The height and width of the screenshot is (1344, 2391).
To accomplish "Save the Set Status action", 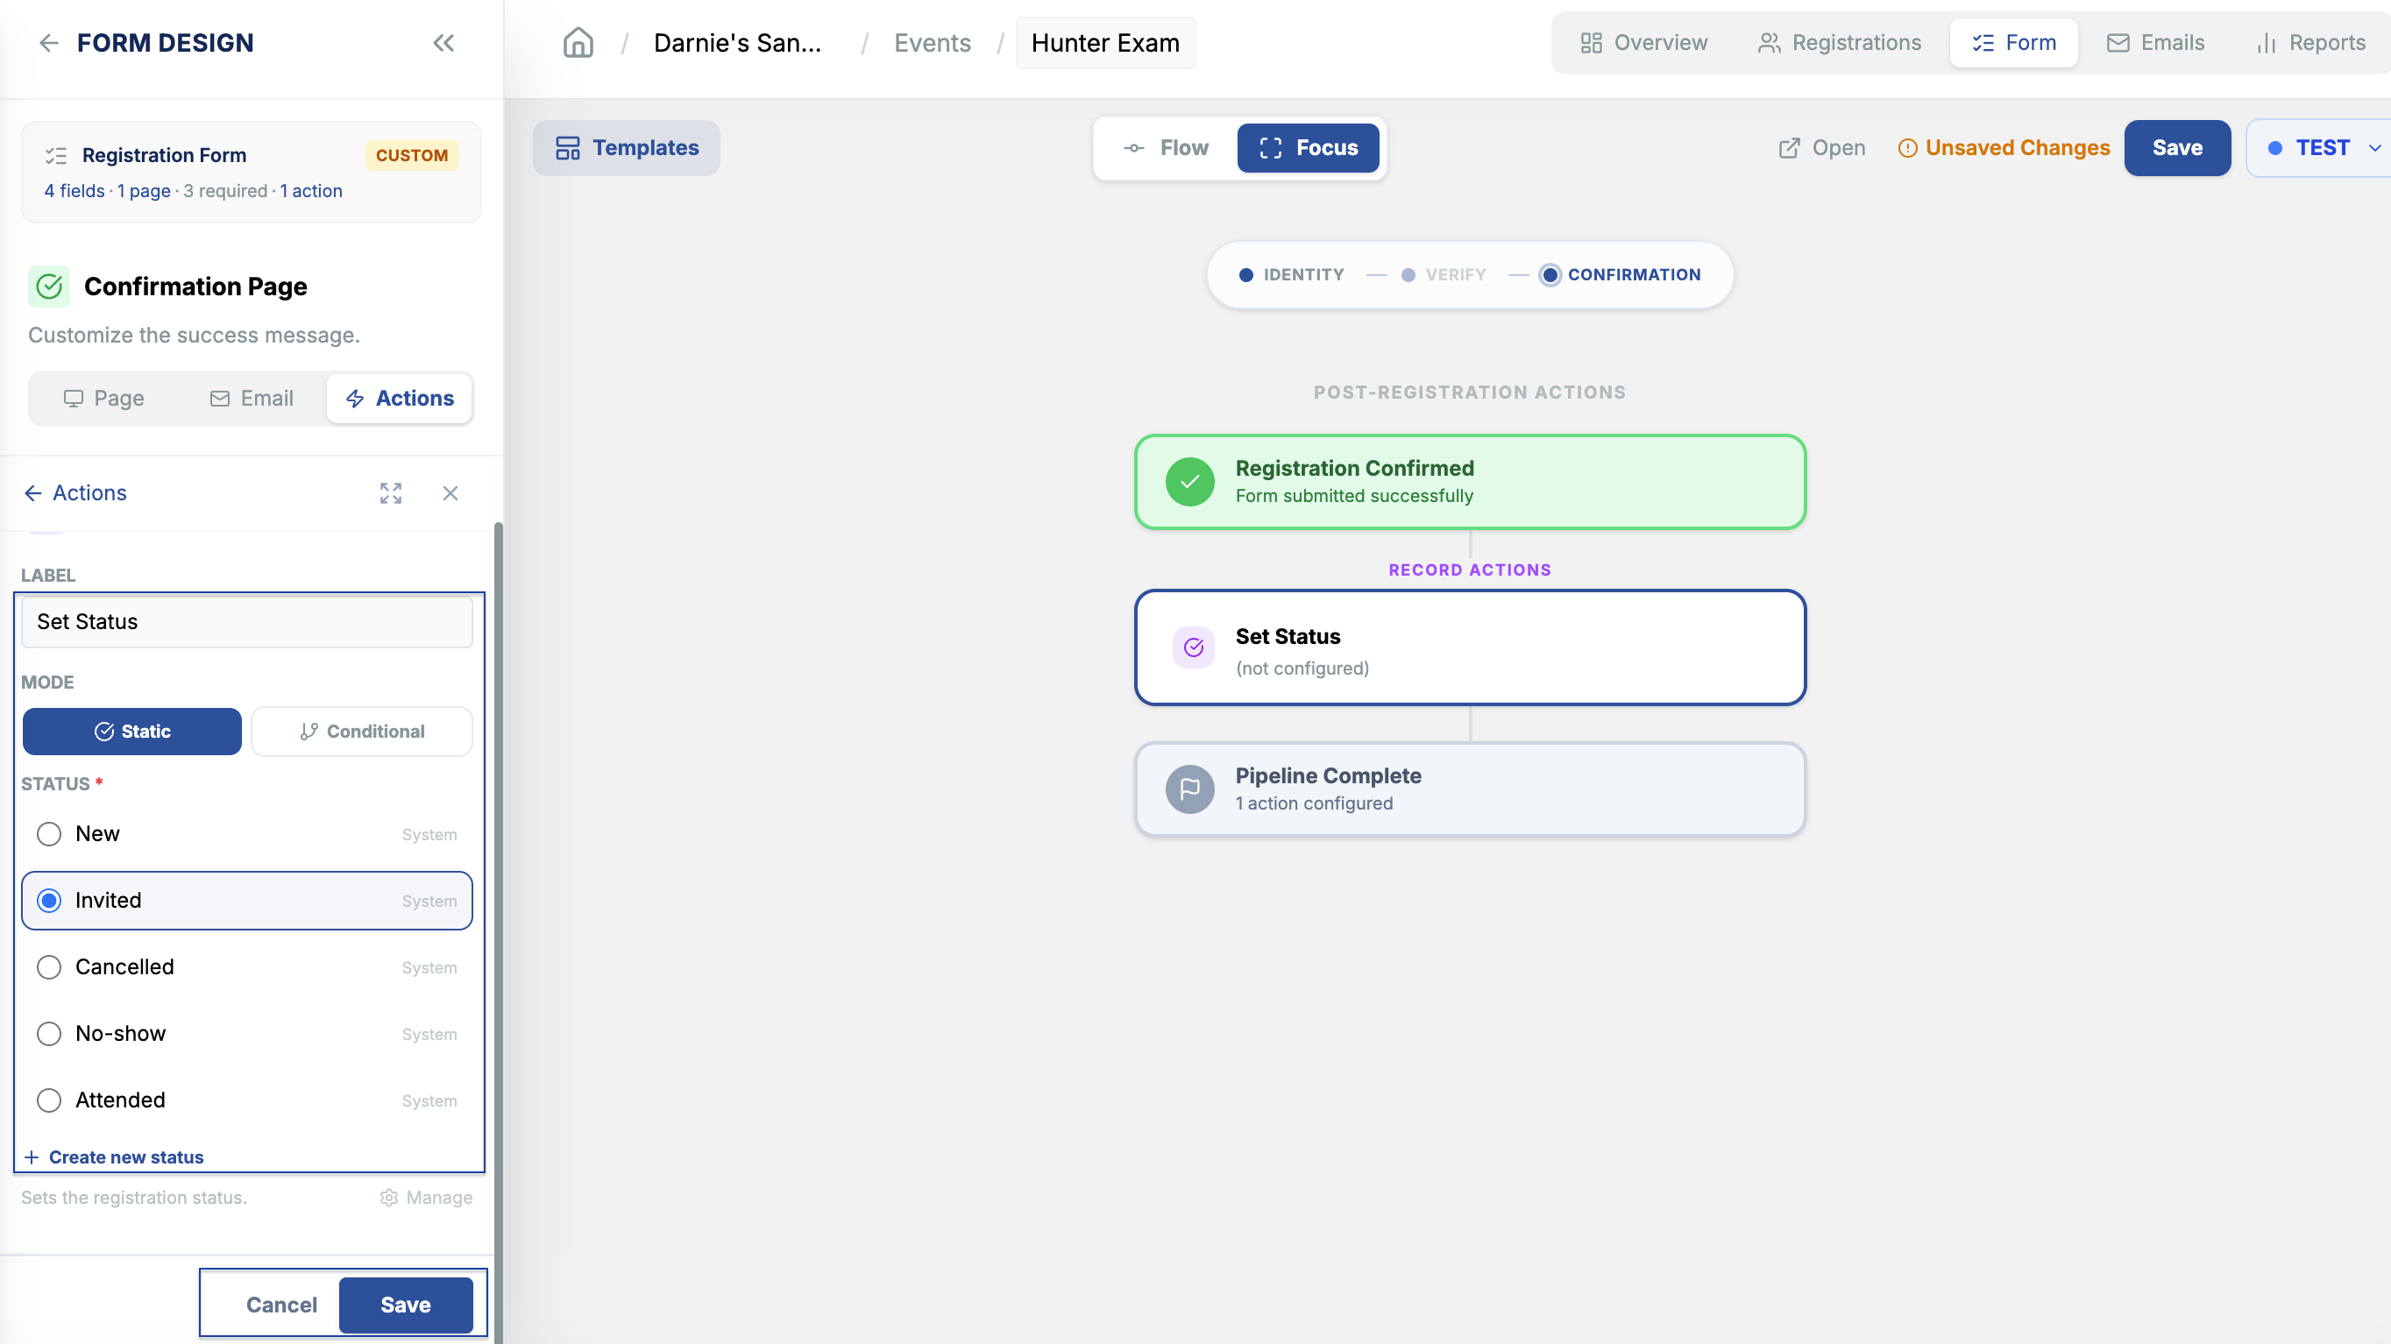I will point(406,1305).
